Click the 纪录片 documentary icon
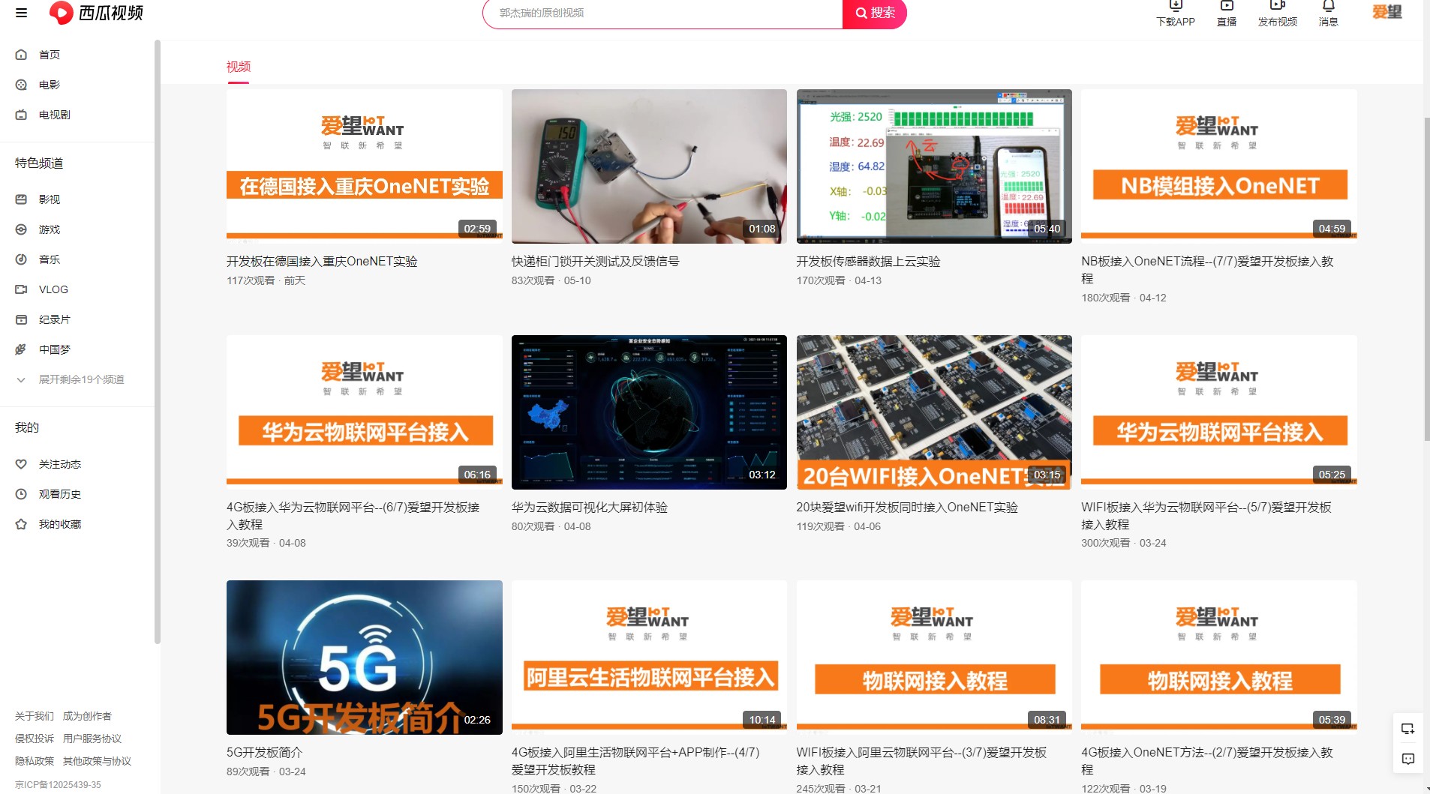Viewport: 1430px width, 794px height. [x=21, y=319]
